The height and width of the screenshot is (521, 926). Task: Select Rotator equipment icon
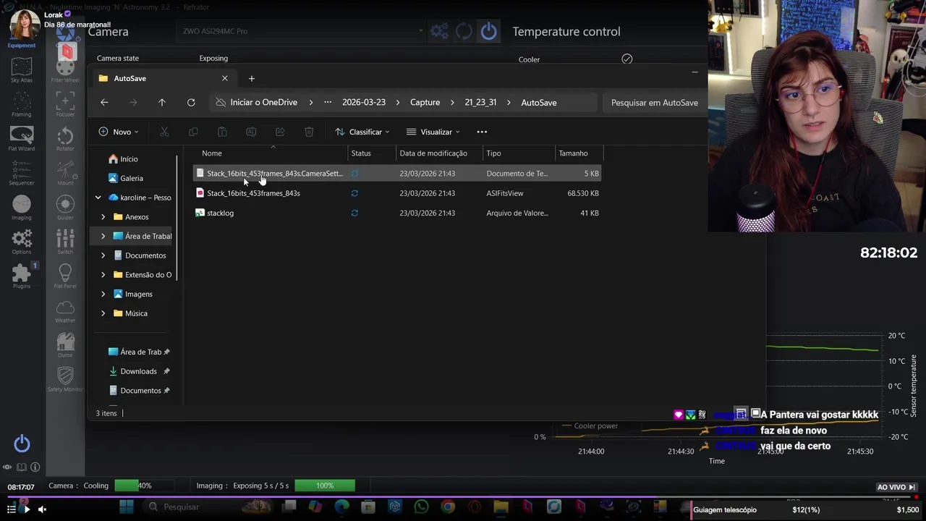[65, 138]
